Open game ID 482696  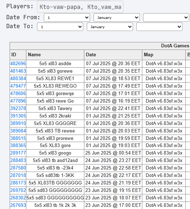click(18, 64)
